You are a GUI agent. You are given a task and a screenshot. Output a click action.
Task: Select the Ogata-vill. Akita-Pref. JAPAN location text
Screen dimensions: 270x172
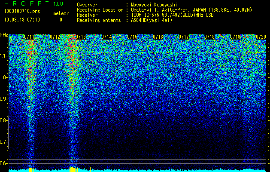[x=191, y=10]
